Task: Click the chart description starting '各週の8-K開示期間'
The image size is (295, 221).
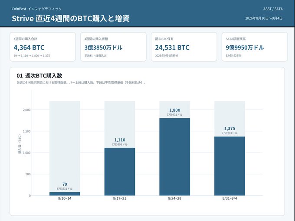Action: point(81,83)
